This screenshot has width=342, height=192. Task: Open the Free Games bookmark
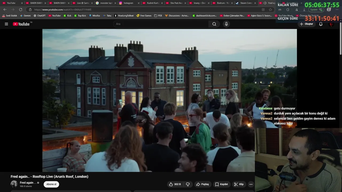[144, 16]
